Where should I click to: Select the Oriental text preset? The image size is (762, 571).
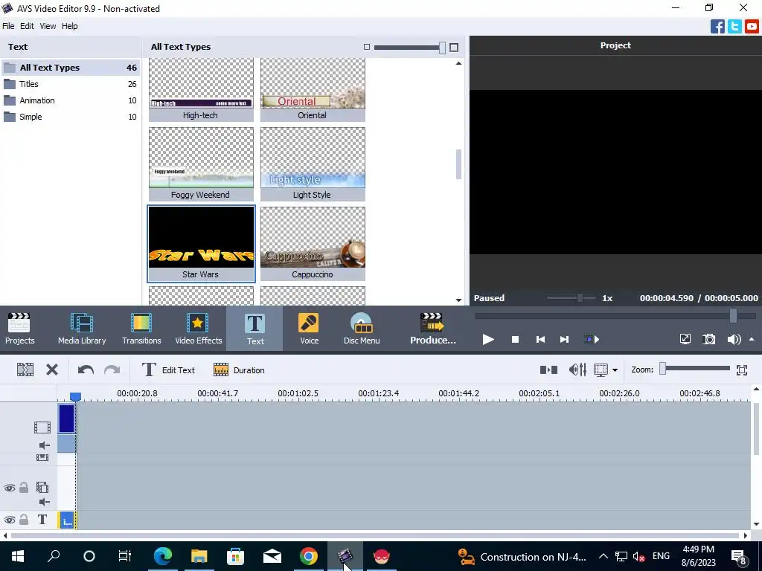pyautogui.click(x=313, y=89)
